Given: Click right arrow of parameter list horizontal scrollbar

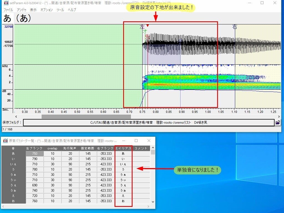Looking at the screenshot, I should pyautogui.click(x=148, y=206).
